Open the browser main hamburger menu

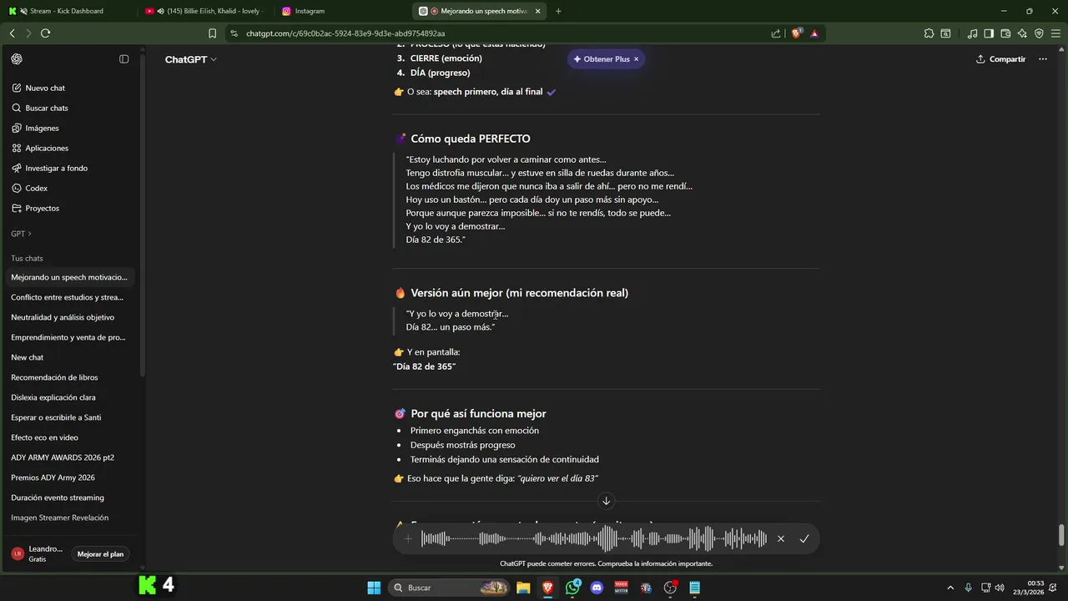pyautogui.click(x=1055, y=33)
